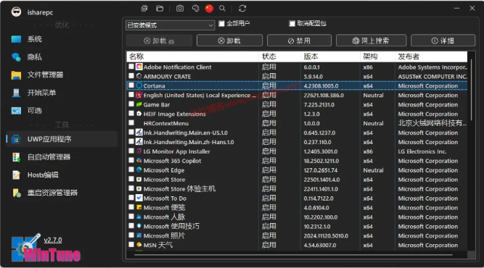Select UWP应用程序 in the sidebar
Image resolution: width=484 pixels, height=268 pixels.
62,139
